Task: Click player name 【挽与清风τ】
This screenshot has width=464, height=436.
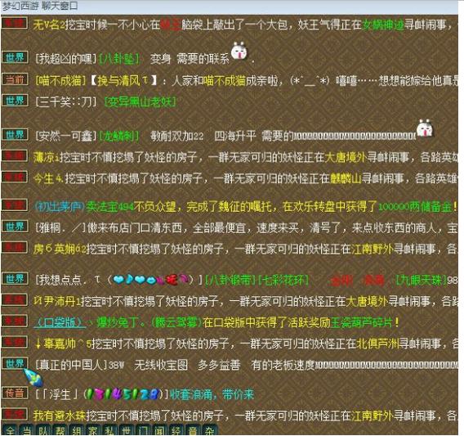Action: [123, 81]
